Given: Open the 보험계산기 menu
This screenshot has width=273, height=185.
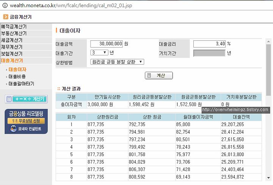Looking at the screenshot, I should [12, 54].
